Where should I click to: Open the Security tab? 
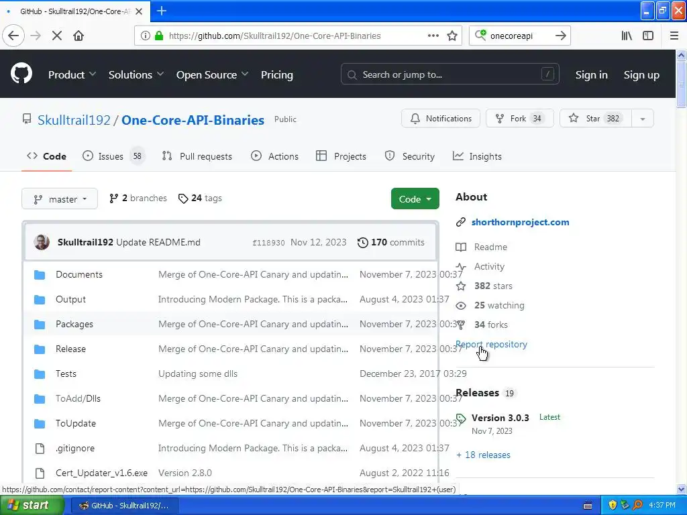pyautogui.click(x=410, y=156)
